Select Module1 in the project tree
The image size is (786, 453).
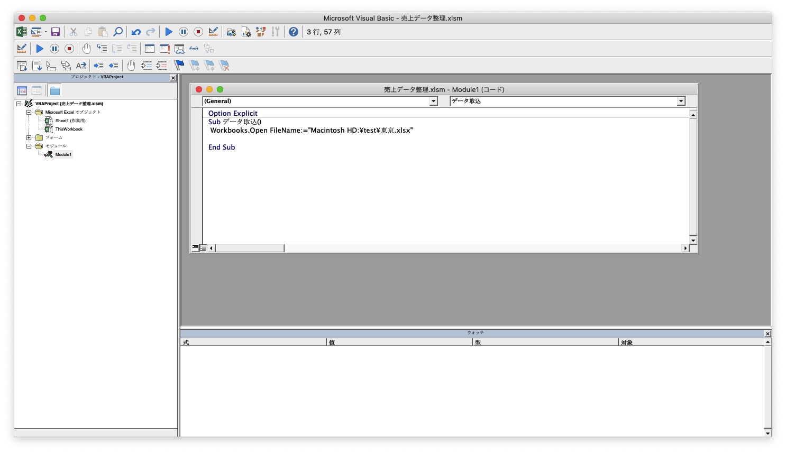pos(63,154)
